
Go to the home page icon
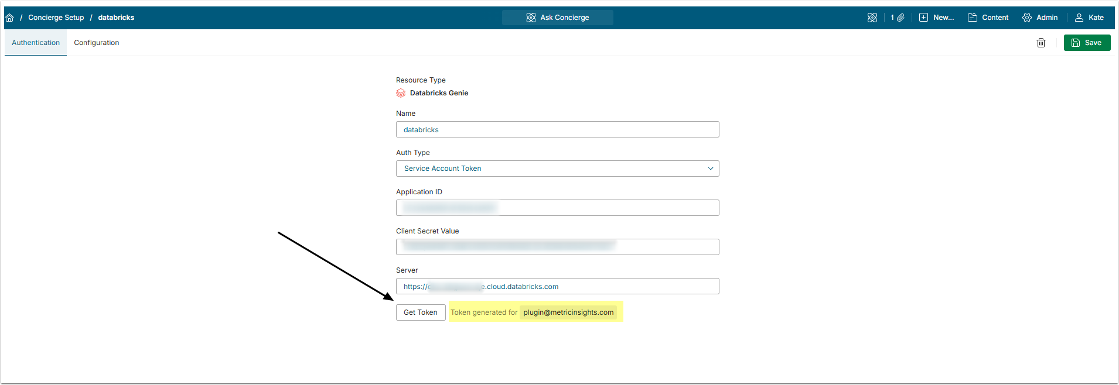coord(9,18)
